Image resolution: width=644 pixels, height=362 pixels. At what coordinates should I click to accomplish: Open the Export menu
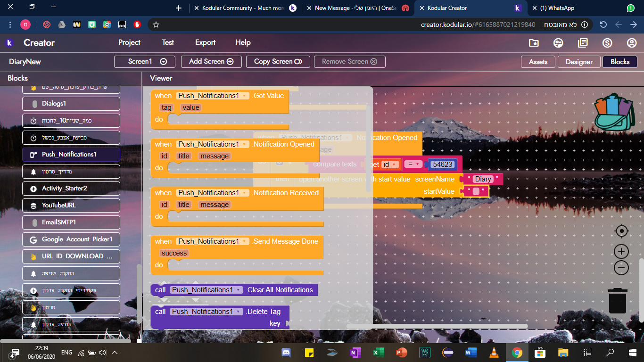pyautogui.click(x=205, y=42)
